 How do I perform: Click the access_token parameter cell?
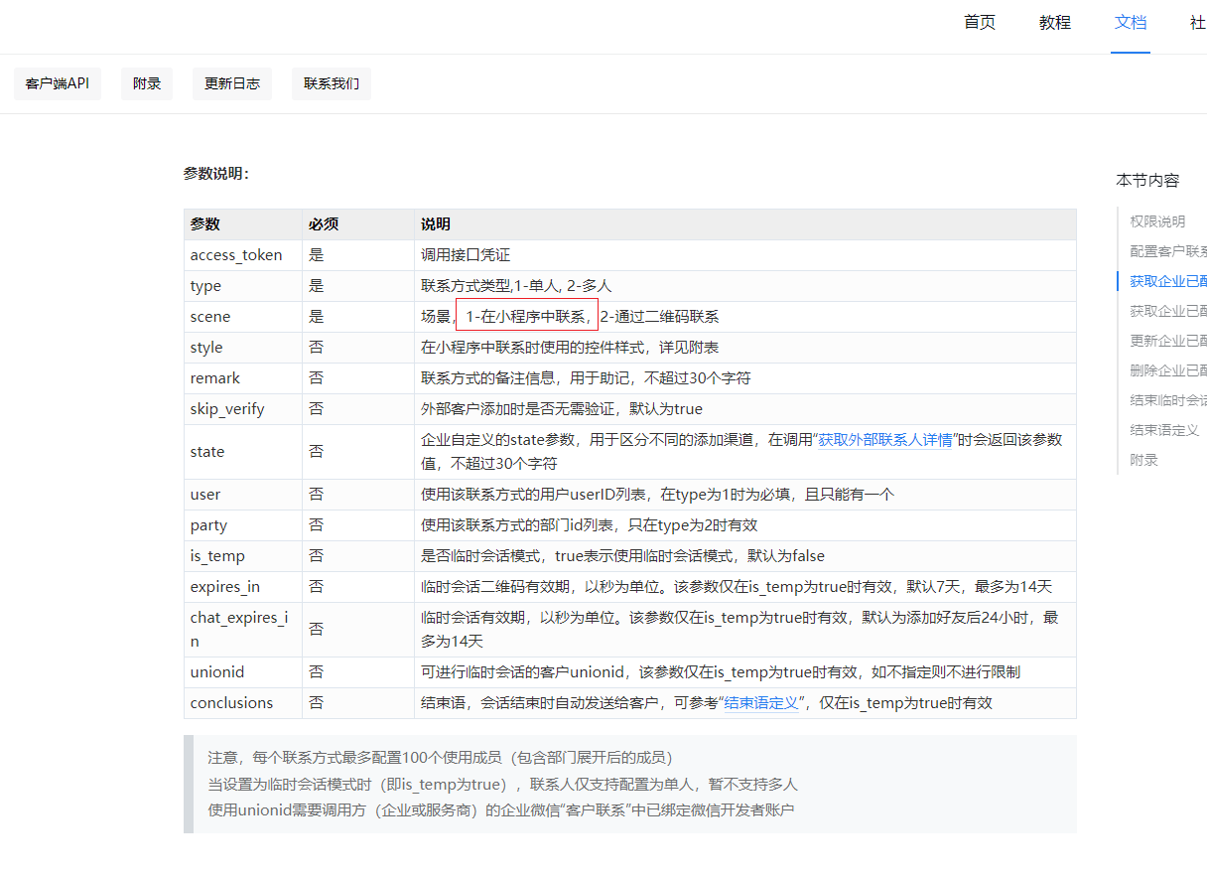243,255
